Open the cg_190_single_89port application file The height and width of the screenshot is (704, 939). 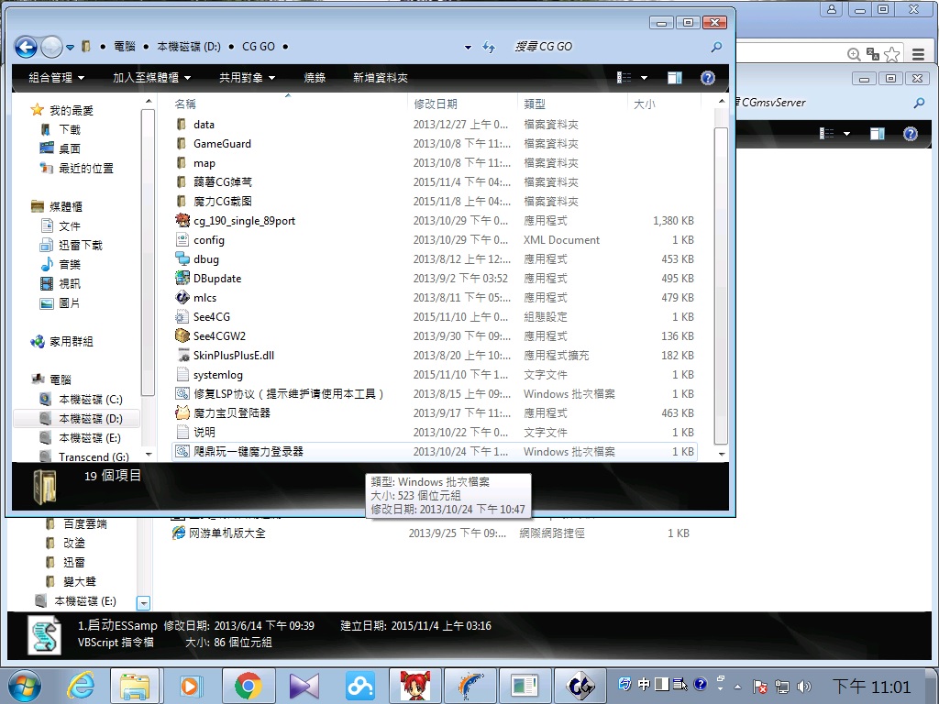pyautogui.click(x=244, y=221)
